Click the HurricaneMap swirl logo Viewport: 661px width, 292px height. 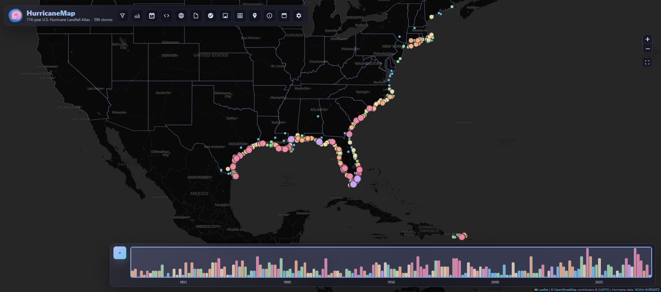(x=15, y=15)
